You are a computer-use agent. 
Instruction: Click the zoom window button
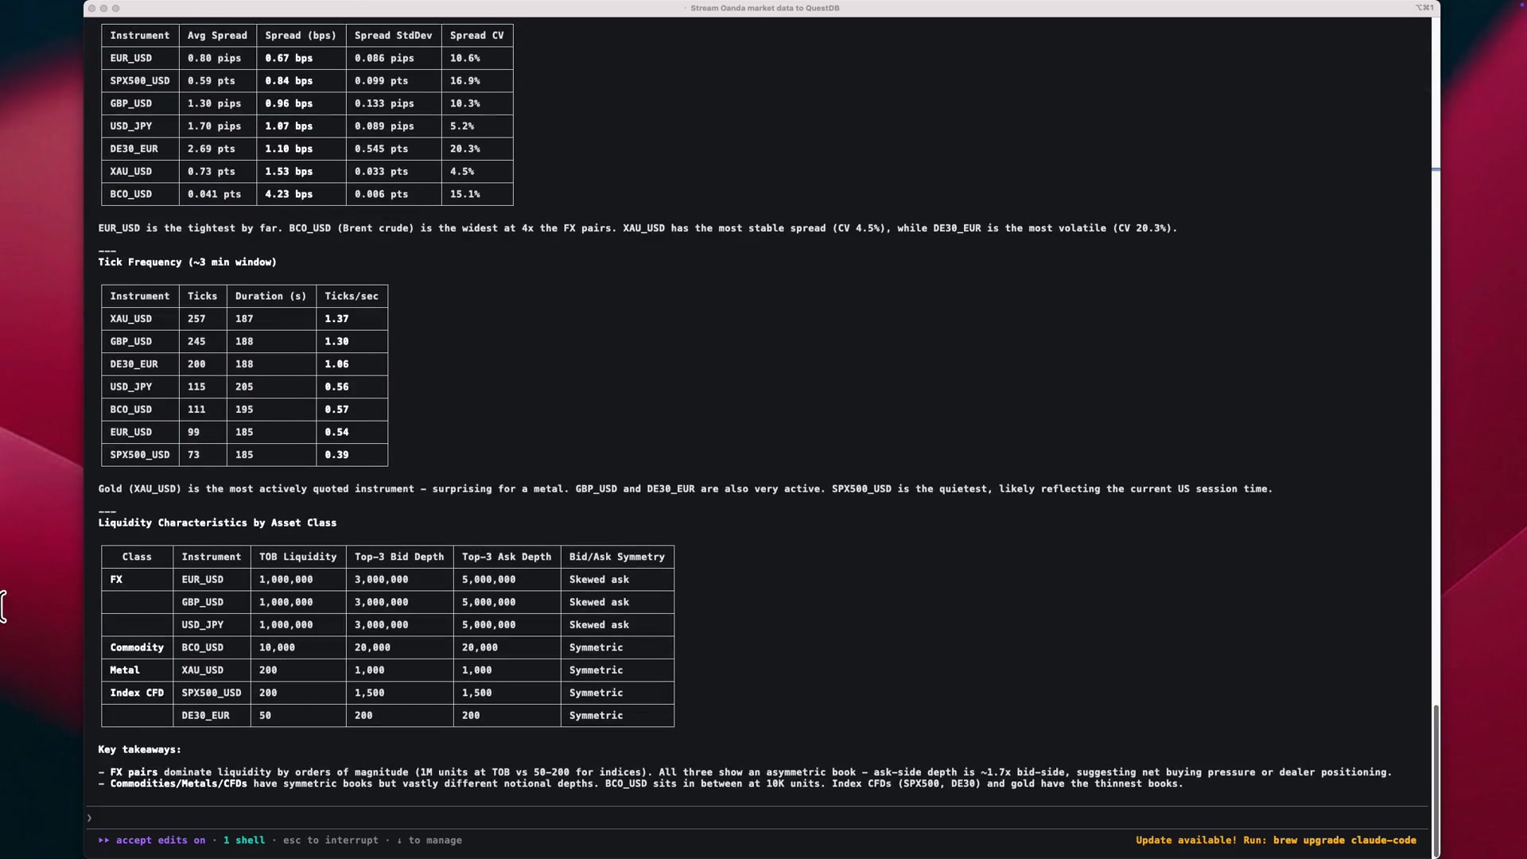pos(115,8)
